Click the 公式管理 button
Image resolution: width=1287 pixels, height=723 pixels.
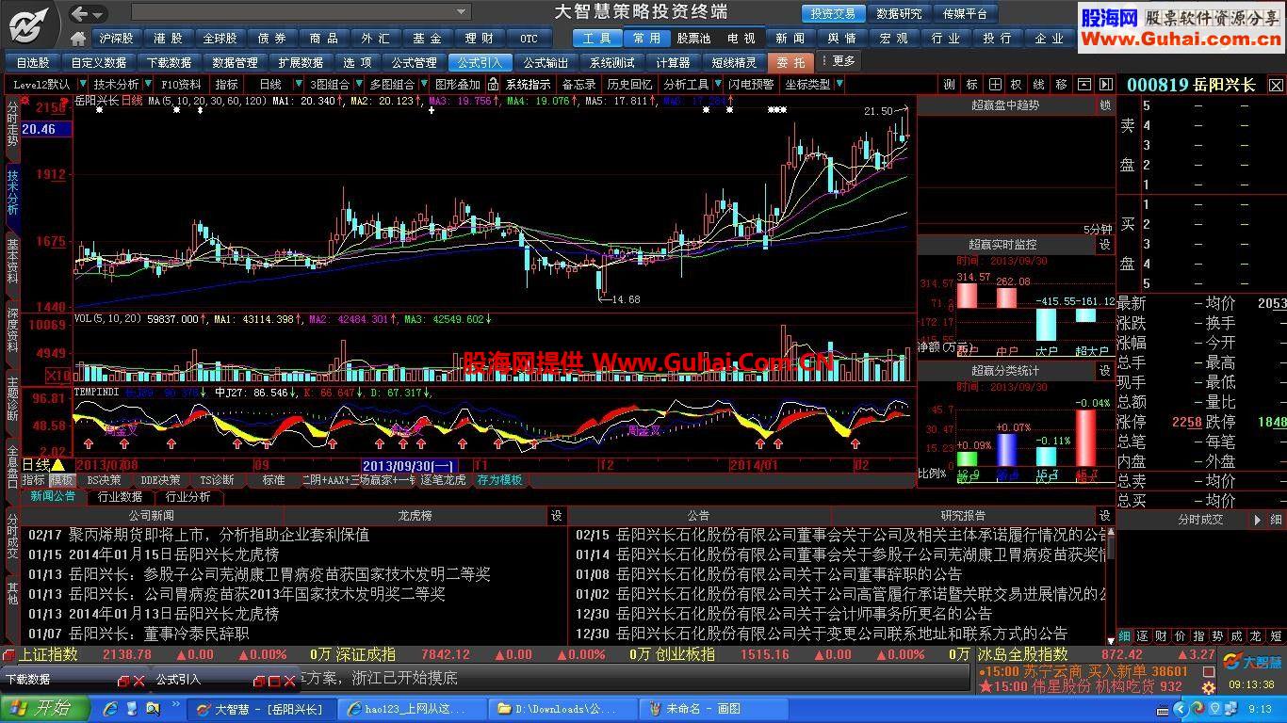[x=414, y=62]
